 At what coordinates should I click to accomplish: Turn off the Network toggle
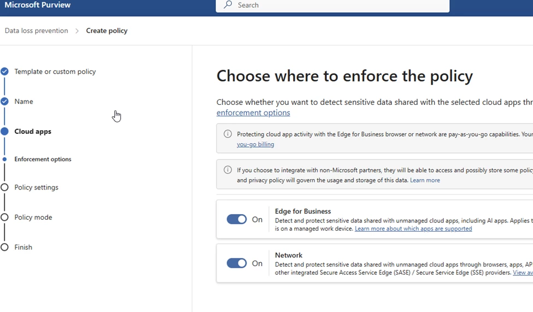pos(237,263)
